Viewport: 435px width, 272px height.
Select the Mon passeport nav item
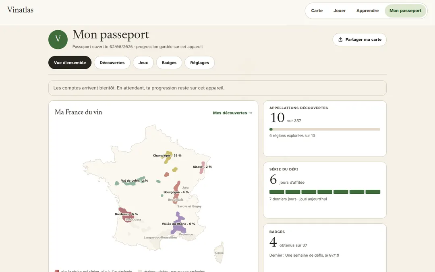[405, 10]
